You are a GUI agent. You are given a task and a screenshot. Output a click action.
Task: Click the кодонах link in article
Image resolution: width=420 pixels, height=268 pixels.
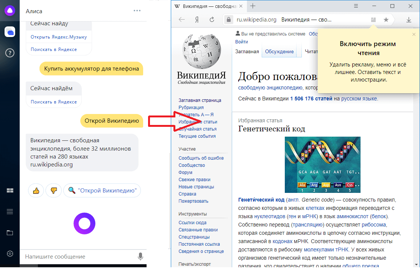click(x=283, y=241)
